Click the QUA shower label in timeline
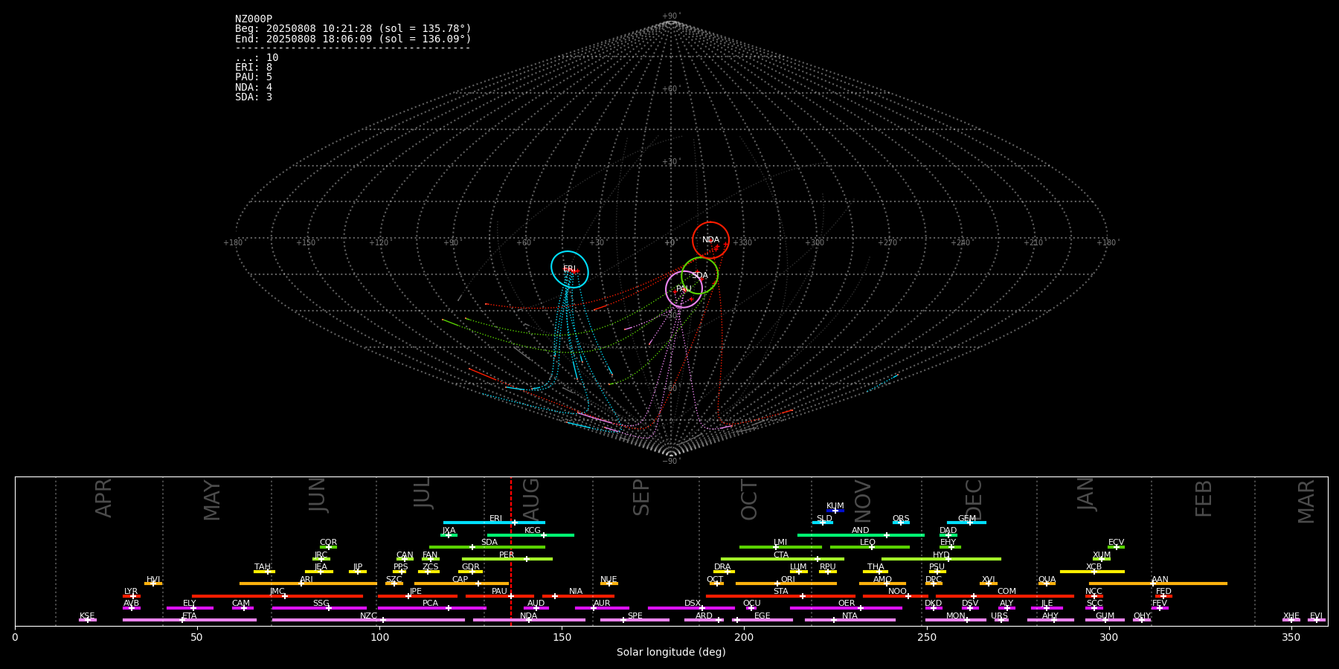Image resolution: width=1339 pixels, height=669 pixels. (x=1047, y=580)
